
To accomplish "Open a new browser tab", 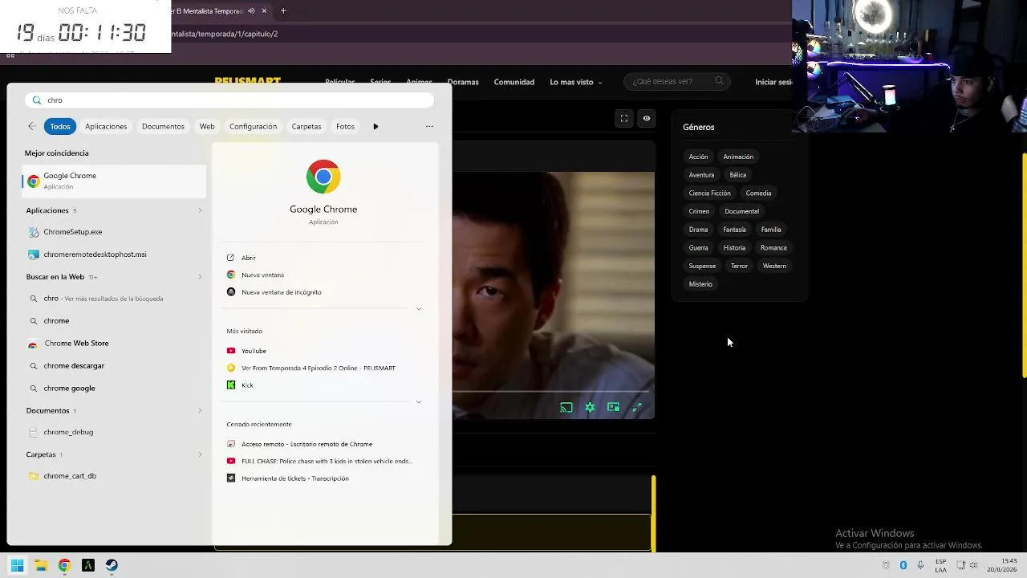I will click(283, 10).
